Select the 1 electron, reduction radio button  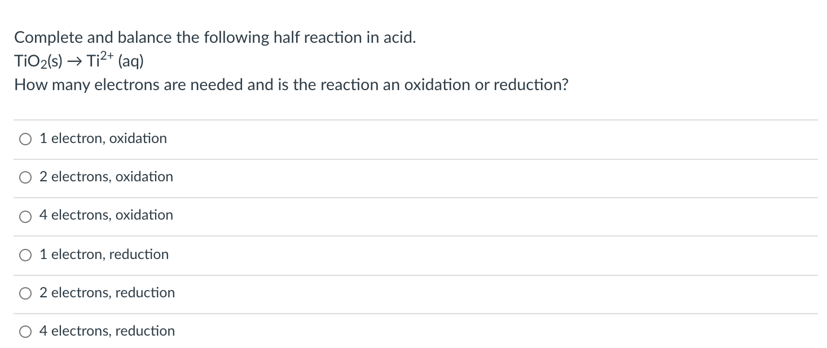(25, 255)
